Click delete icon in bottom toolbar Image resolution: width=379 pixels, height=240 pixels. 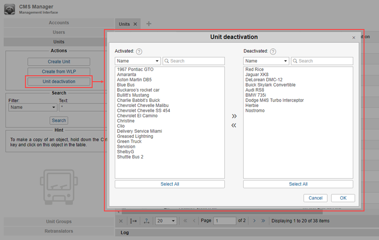coord(121,221)
